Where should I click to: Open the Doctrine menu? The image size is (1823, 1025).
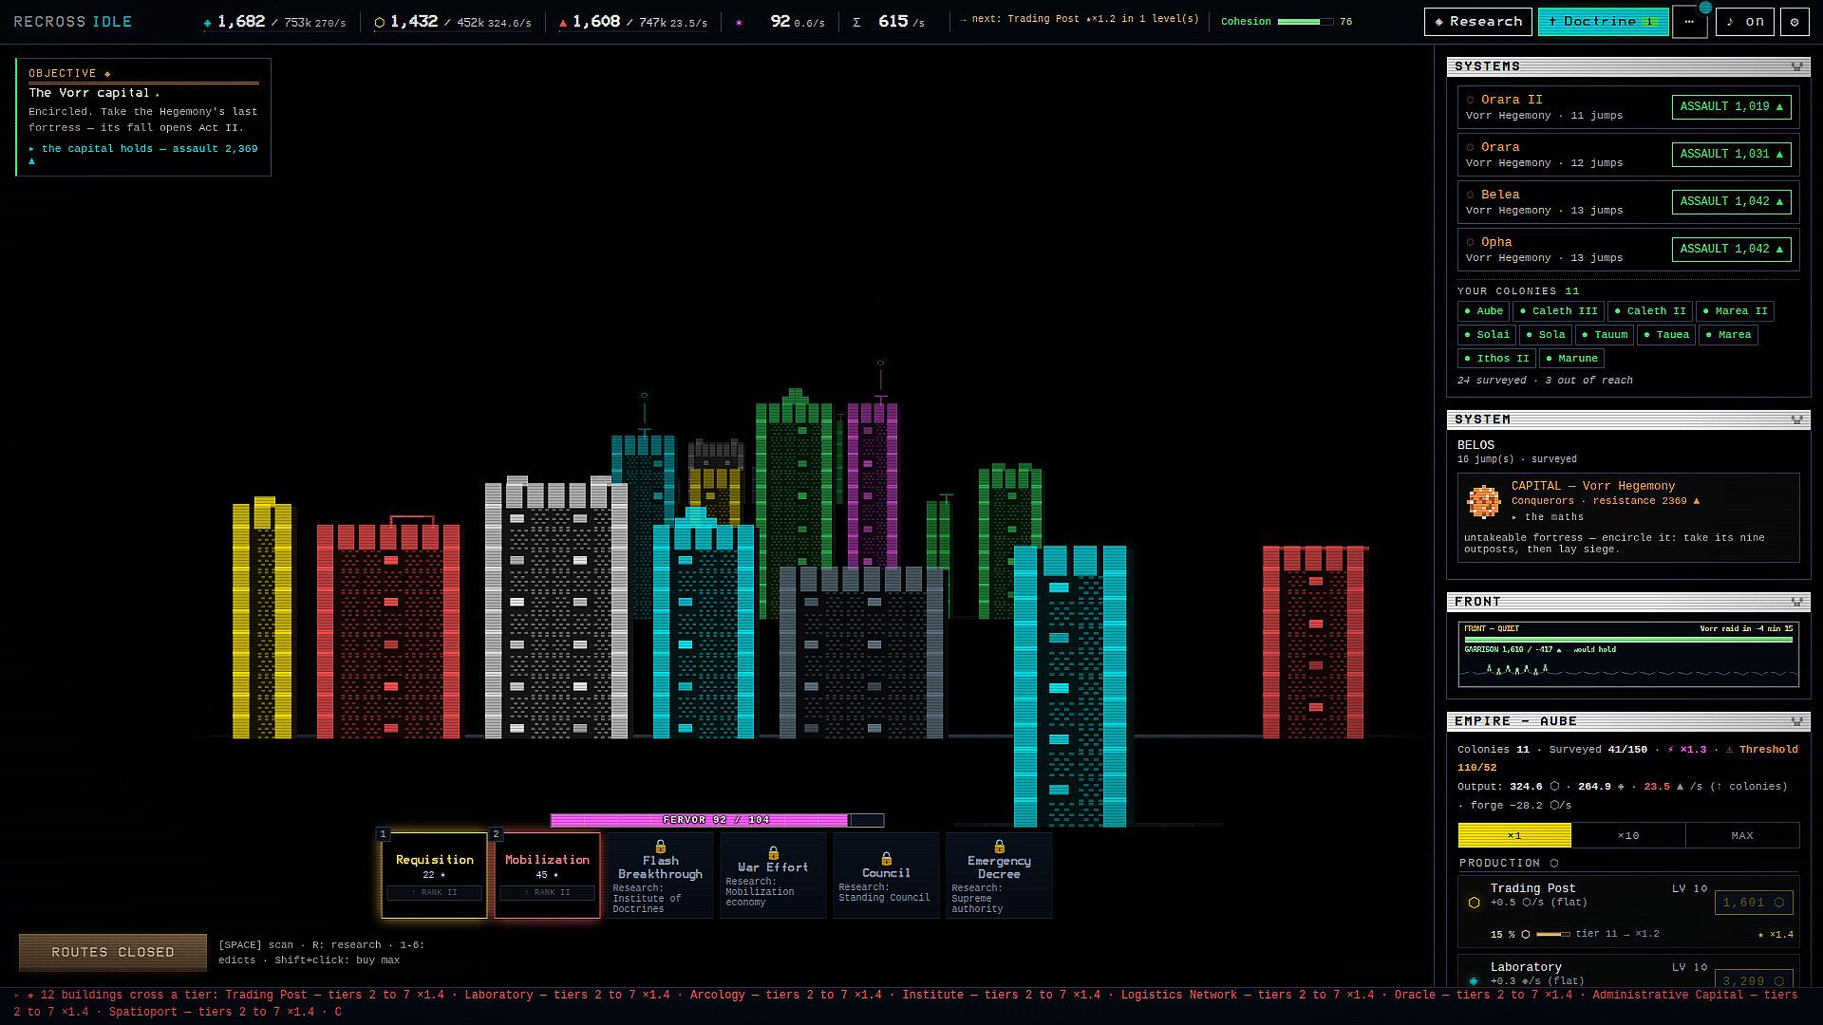pos(1603,22)
